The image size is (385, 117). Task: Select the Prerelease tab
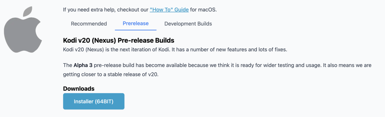click(136, 24)
